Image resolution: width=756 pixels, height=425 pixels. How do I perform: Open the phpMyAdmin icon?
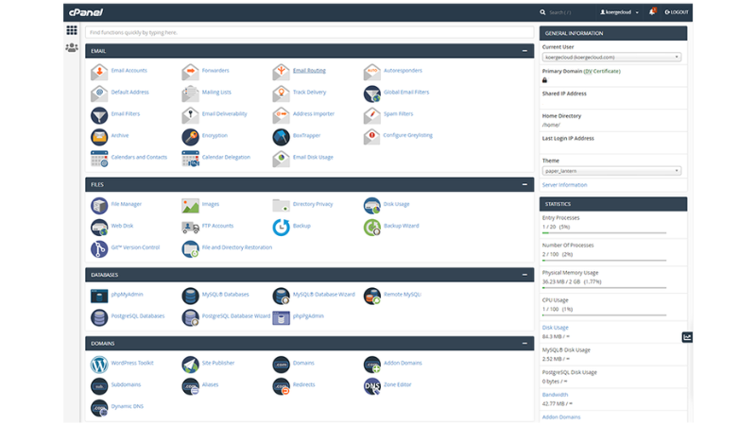pyautogui.click(x=99, y=295)
